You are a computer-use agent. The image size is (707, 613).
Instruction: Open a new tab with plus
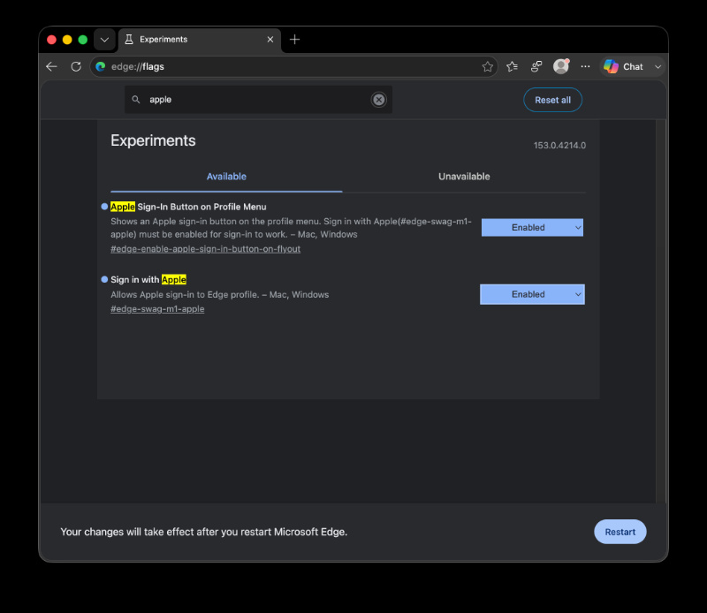(x=294, y=40)
